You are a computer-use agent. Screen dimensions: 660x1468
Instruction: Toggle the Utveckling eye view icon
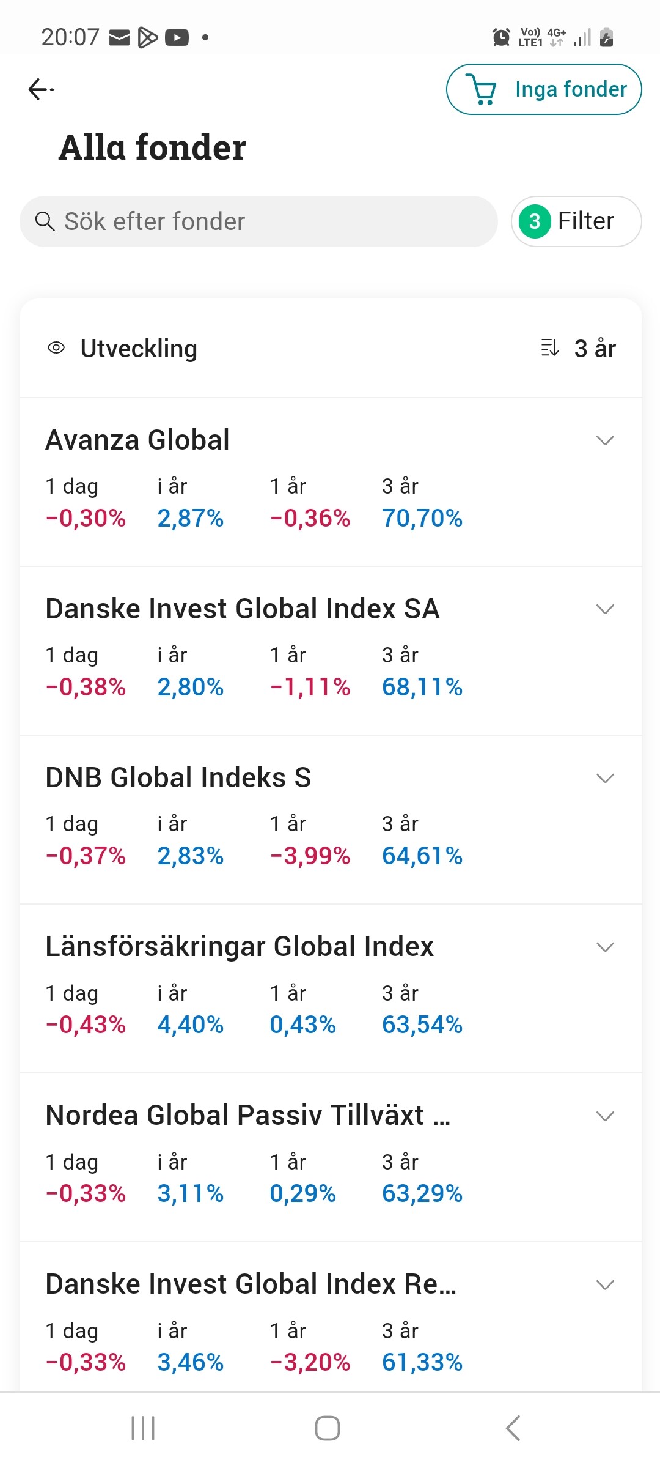56,348
